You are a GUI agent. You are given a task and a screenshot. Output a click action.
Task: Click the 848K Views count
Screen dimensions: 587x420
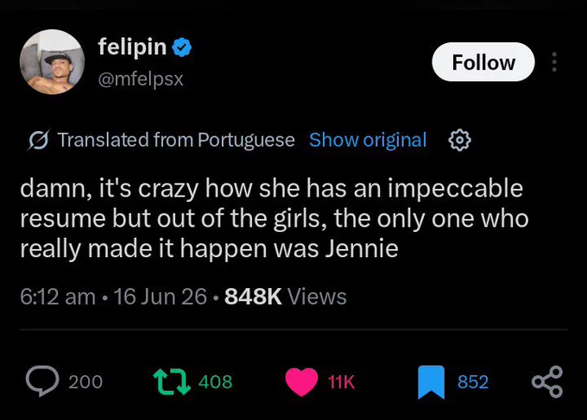(286, 297)
